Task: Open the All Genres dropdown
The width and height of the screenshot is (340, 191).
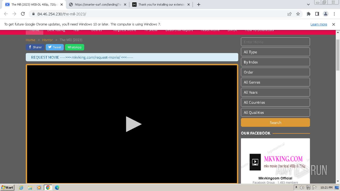Action: [275, 82]
